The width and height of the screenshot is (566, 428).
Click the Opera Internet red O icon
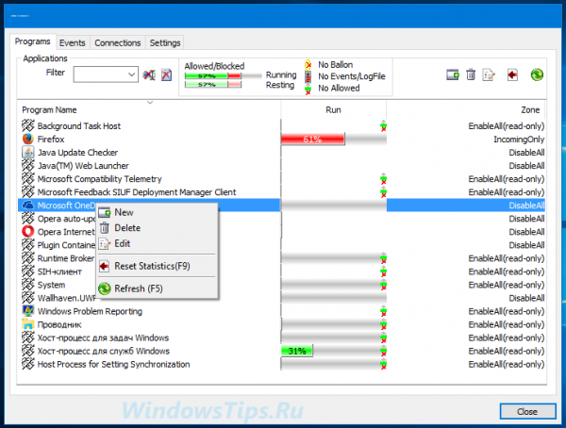27,231
